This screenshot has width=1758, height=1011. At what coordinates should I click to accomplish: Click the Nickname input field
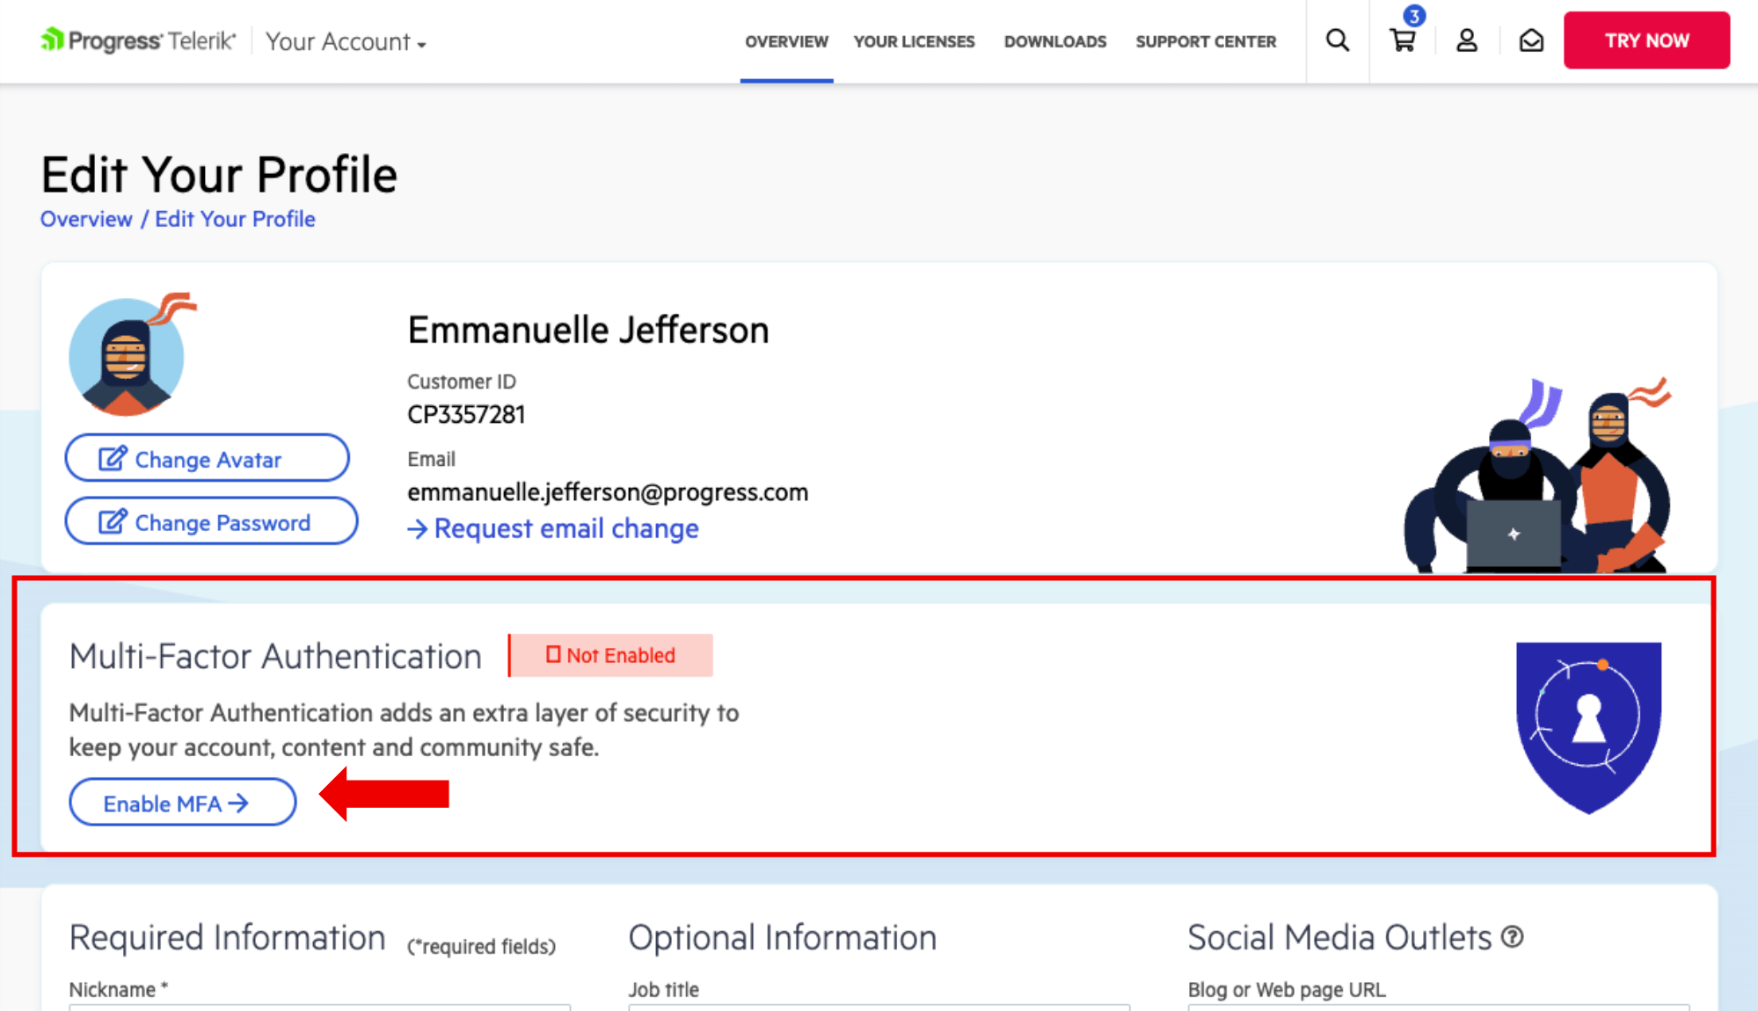[x=320, y=1007]
